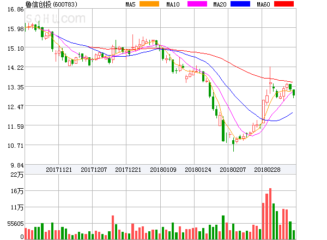Image resolution: width=327 pixels, height=240 pixels.
Task: Click the MA60 legend label
Action: tap(263, 4)
